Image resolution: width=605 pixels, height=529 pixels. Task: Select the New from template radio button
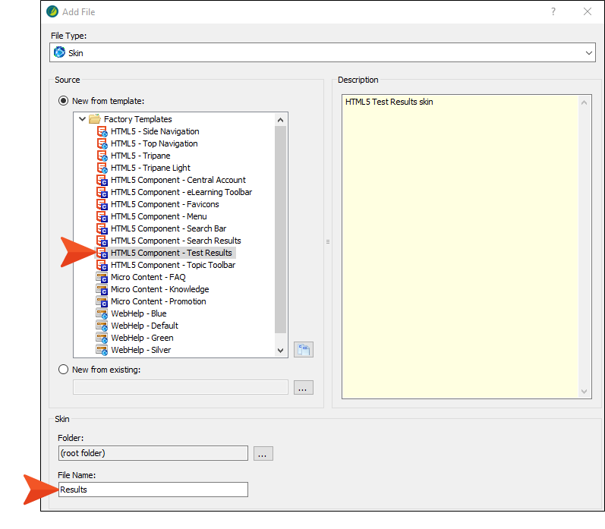(63, 101)
